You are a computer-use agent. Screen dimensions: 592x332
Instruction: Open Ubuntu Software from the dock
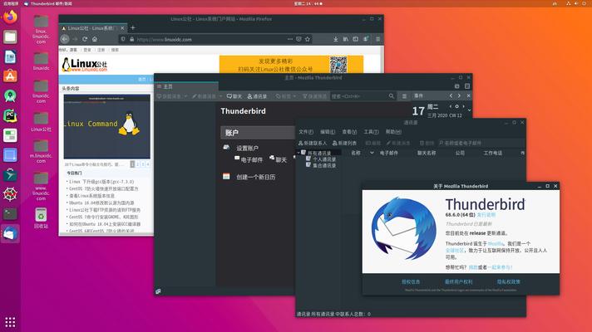pos(10,76)
